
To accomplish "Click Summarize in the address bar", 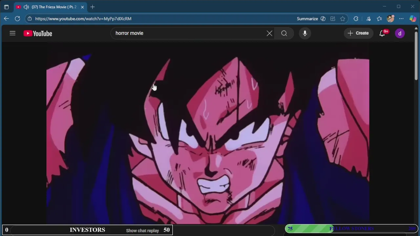I will click(307, 19).
